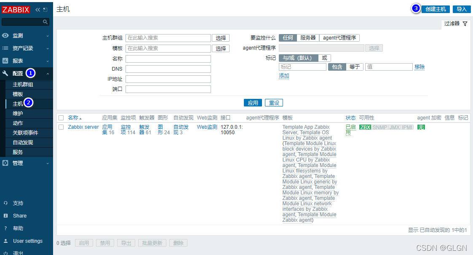Reset filter with 重设 button

pyautogui.click(x=274, y=103)
